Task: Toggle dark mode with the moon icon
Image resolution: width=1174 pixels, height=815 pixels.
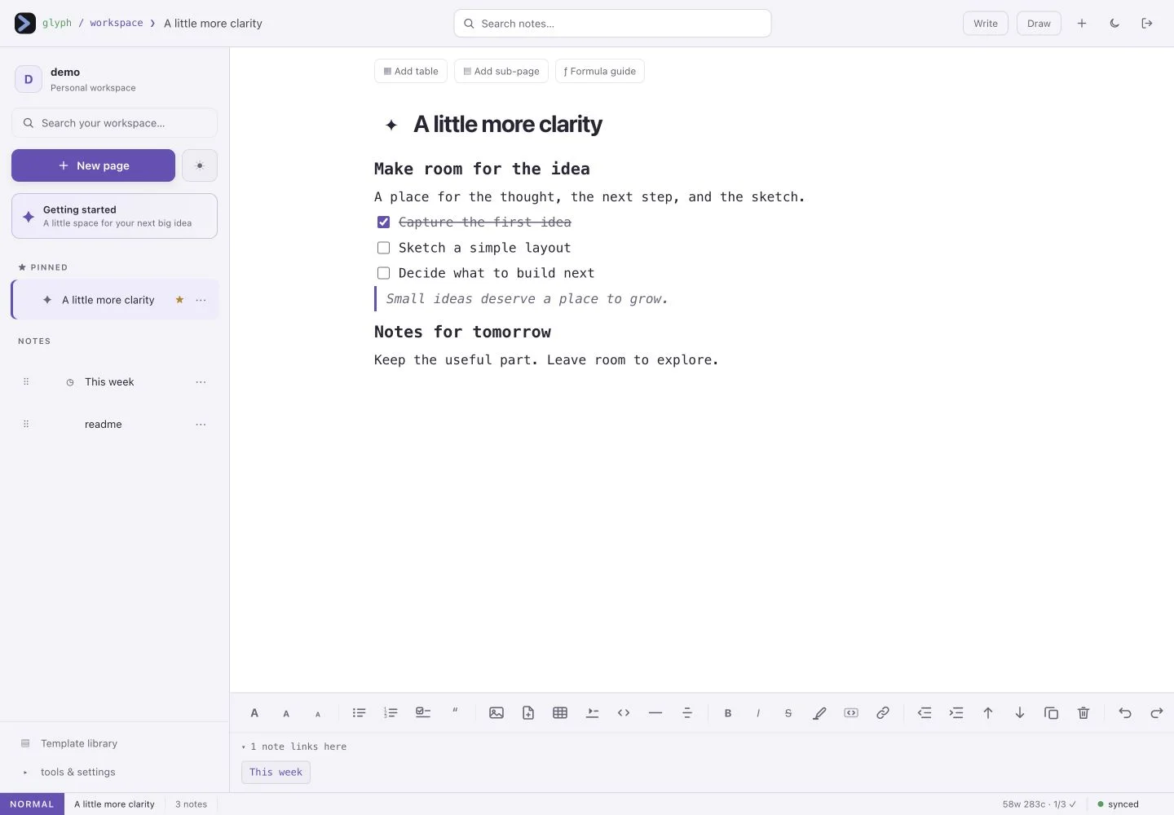Action: [1114, 24]
